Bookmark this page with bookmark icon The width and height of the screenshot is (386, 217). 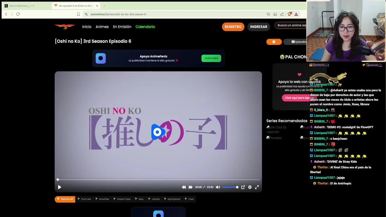pyautogui.click(x=78, y=14)
